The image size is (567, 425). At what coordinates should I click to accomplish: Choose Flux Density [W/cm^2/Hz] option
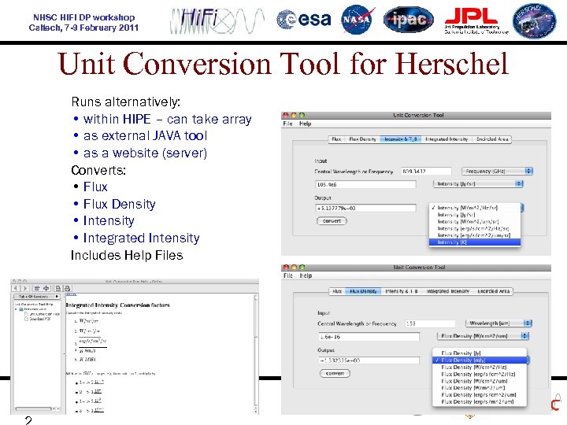pyautogui.click(x=480, y=368)
